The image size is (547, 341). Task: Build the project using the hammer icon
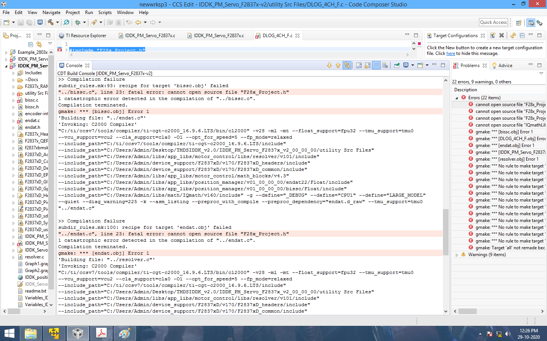51,22
